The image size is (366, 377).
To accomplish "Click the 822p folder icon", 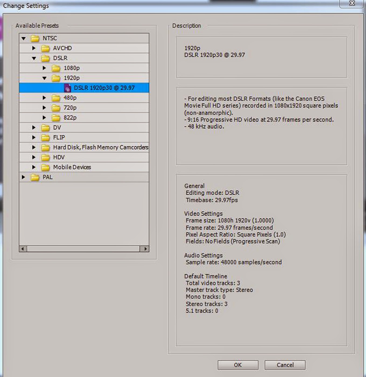I will [56, 118].
